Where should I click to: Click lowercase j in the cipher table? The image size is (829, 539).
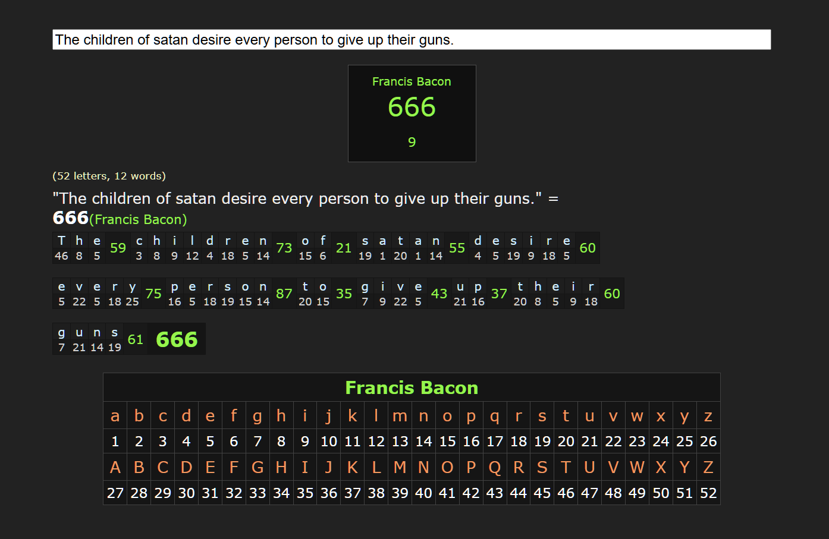pos(329,416)
